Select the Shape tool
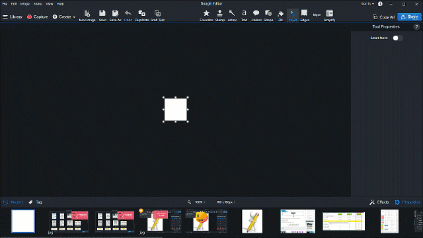The image size is (423, 238). 268,16
